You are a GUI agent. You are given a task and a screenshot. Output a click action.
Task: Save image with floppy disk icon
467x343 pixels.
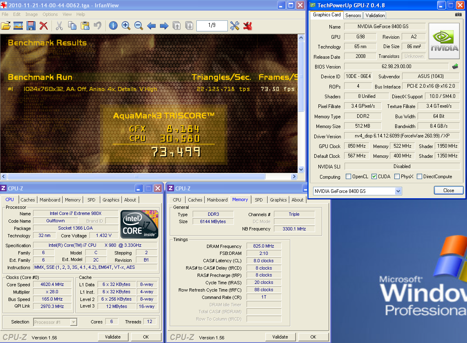tap(31, 26)
